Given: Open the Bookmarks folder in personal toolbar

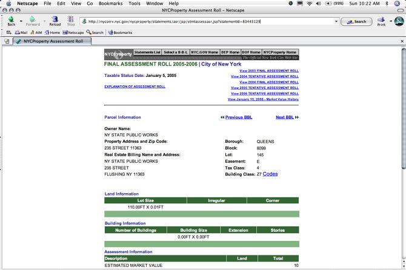Looking at the screenshot, I should click(x=120, y=33).
